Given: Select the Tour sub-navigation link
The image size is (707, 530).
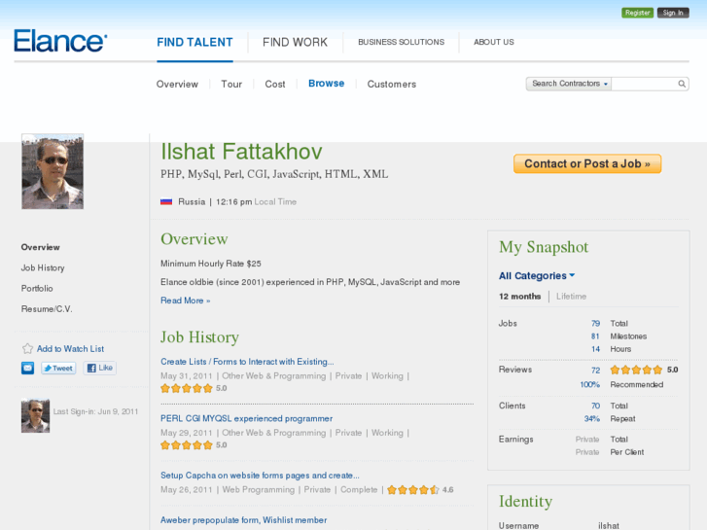Looking at the screenshot, I should tap(231, 85).
